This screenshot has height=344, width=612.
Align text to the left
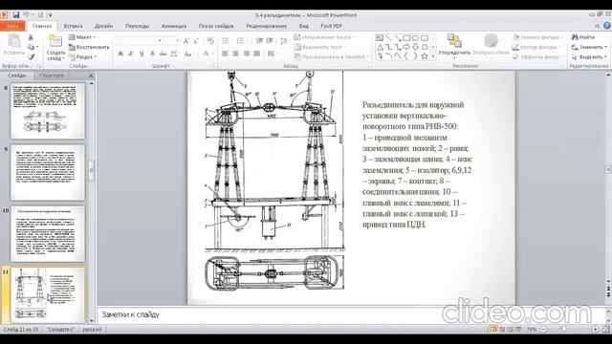point(226,54)
